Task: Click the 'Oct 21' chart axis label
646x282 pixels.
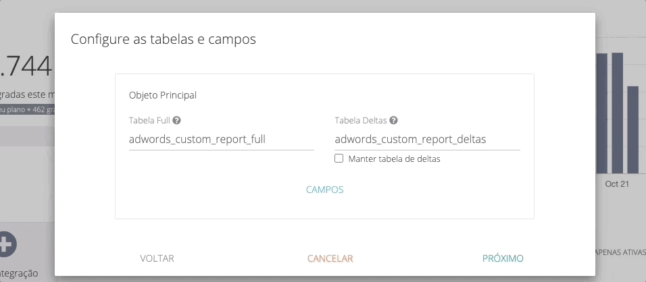Action: point(616,184)
